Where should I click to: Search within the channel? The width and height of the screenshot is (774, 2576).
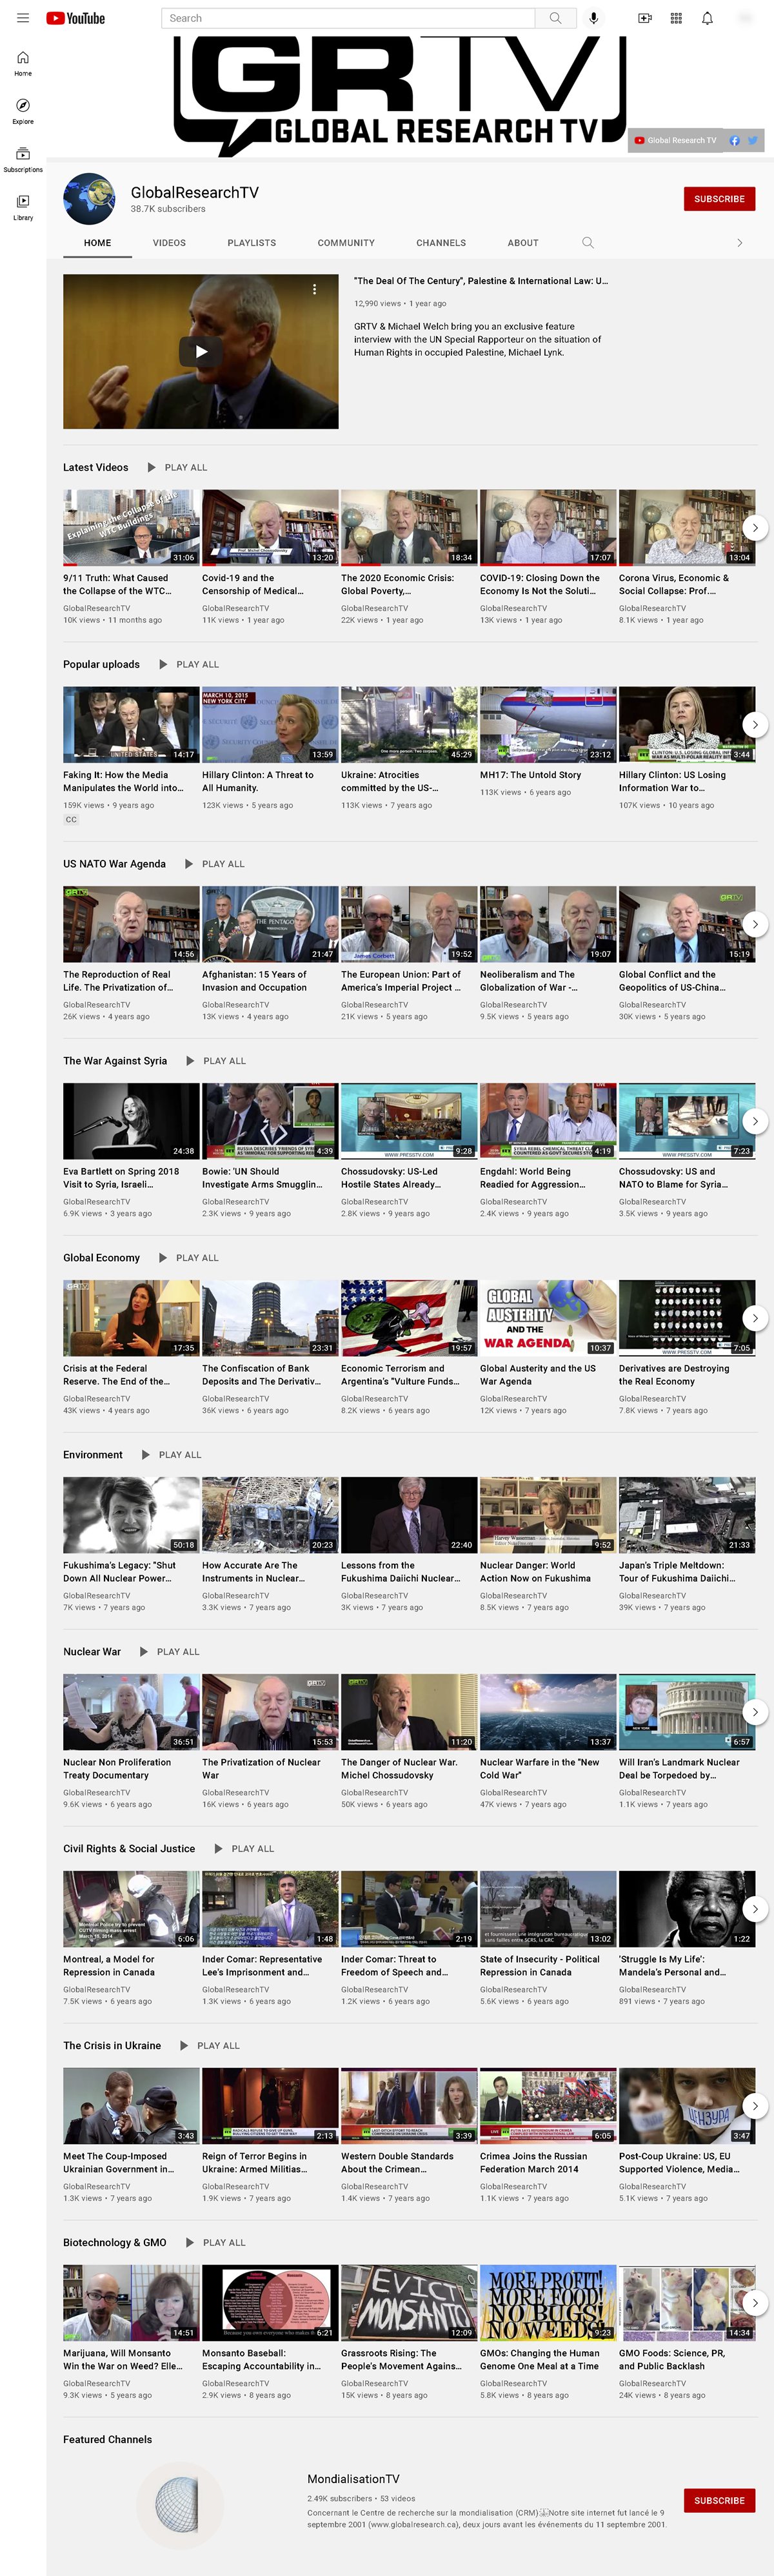(x=587, y=243)
